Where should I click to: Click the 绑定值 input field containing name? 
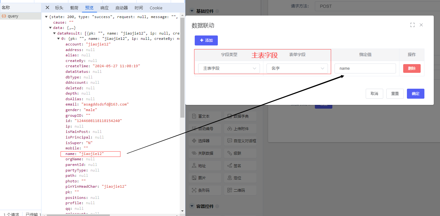coord(365,68)
